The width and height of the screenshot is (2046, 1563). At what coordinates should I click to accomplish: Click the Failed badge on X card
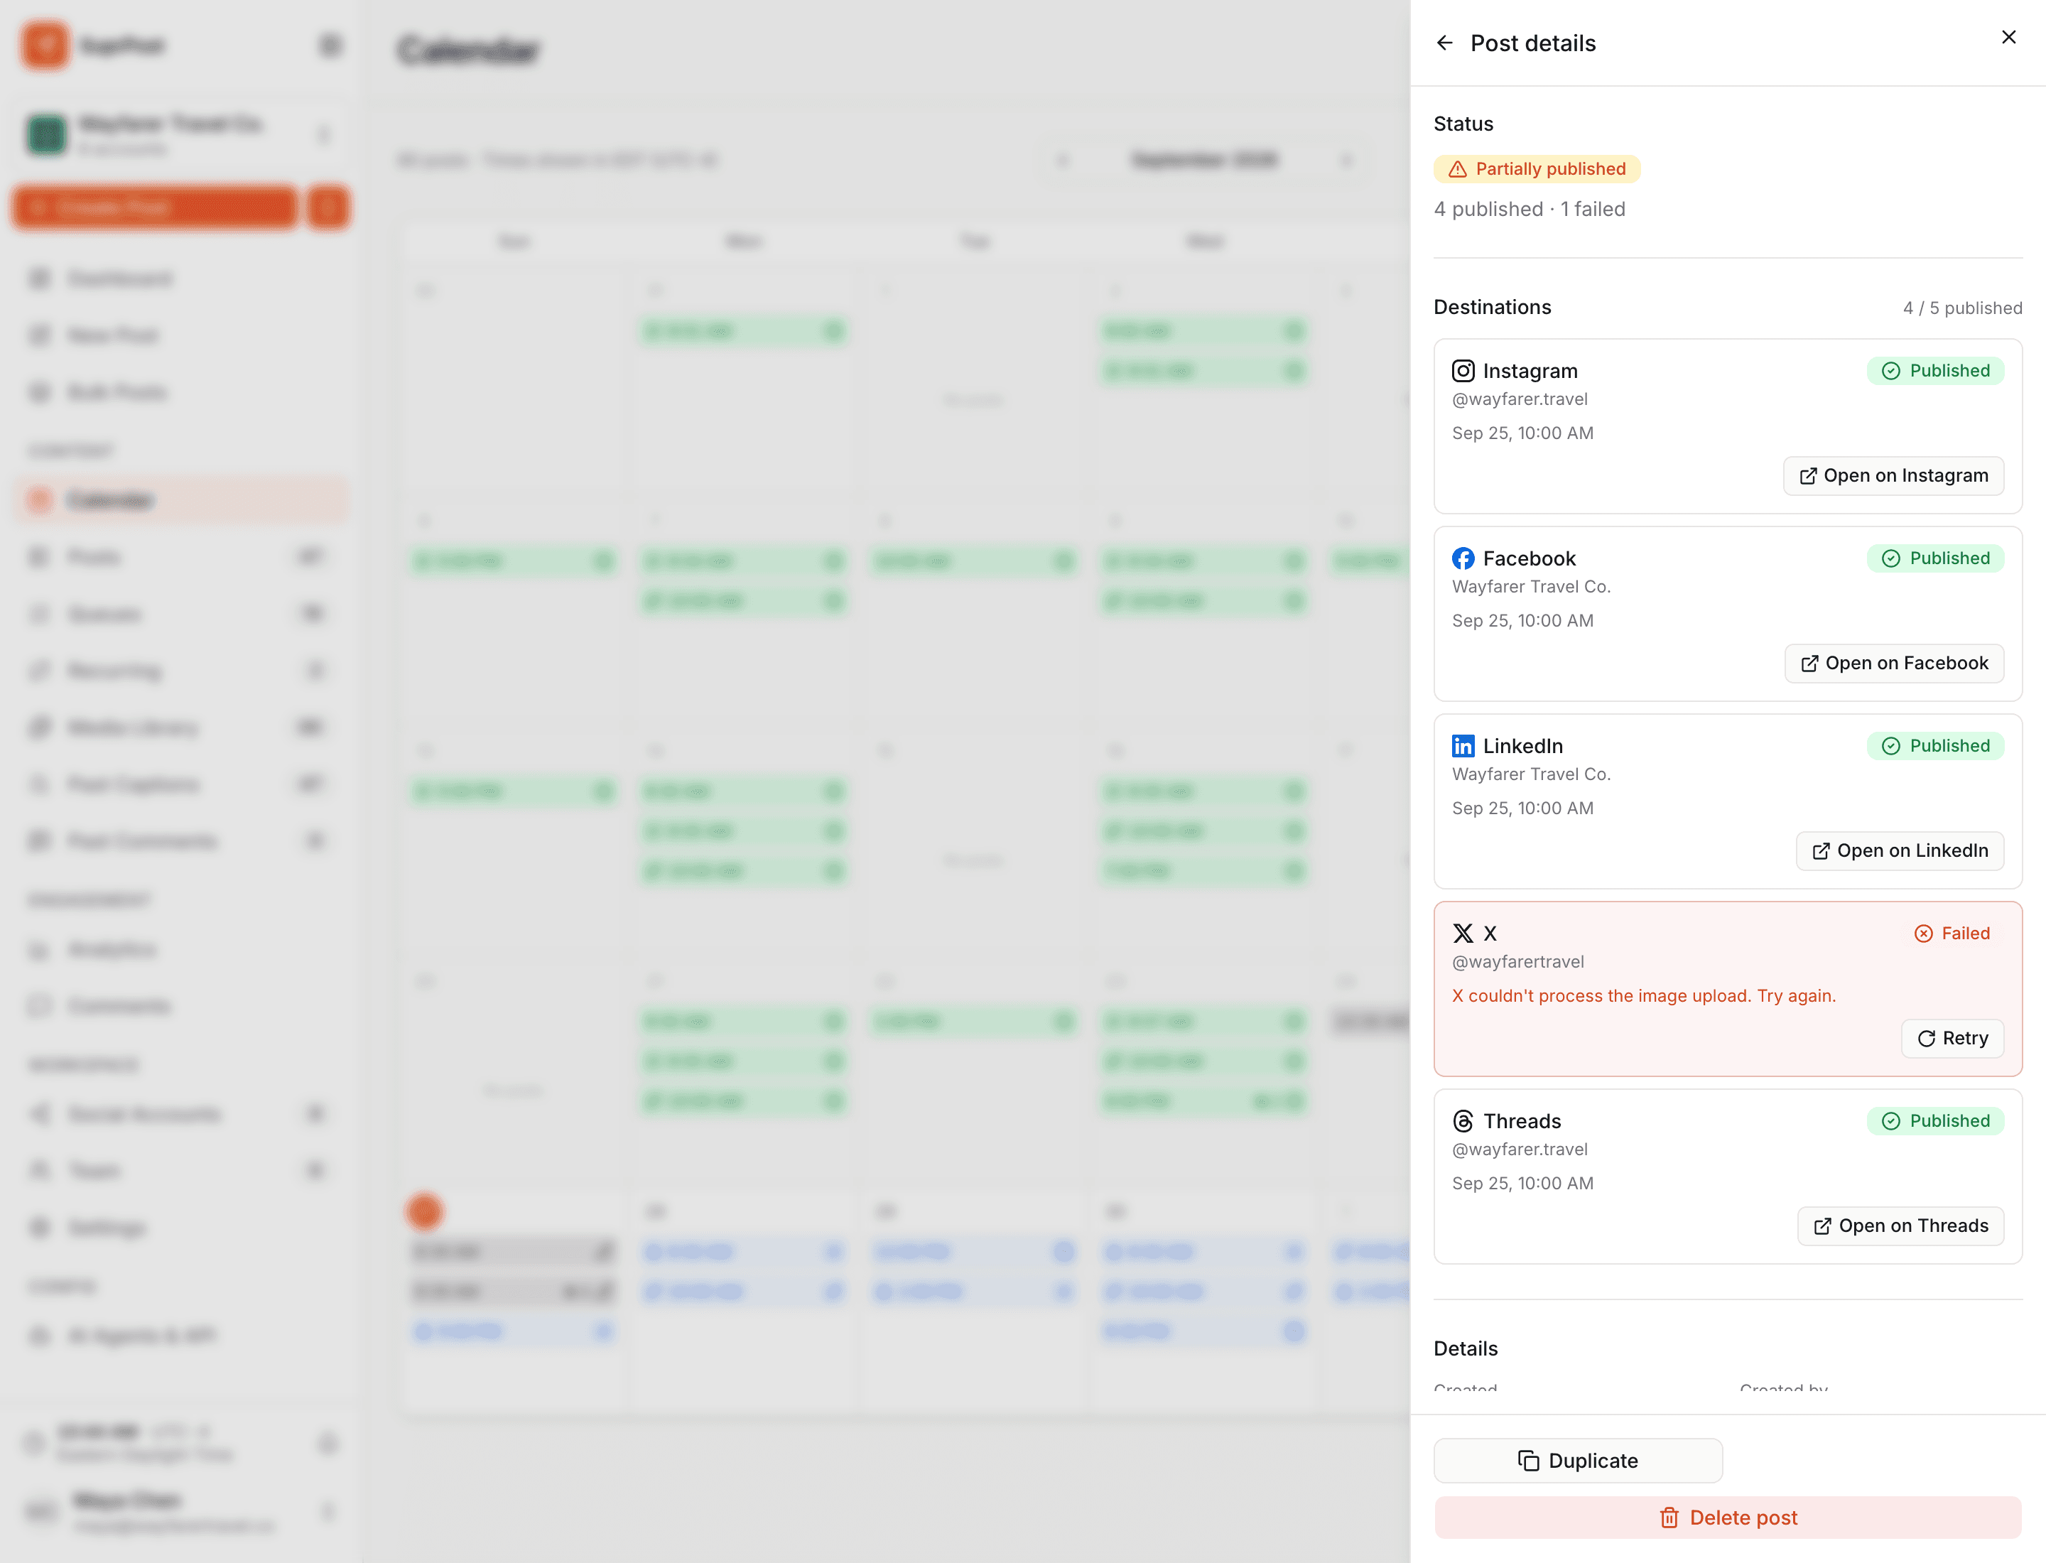[1951, 933]
